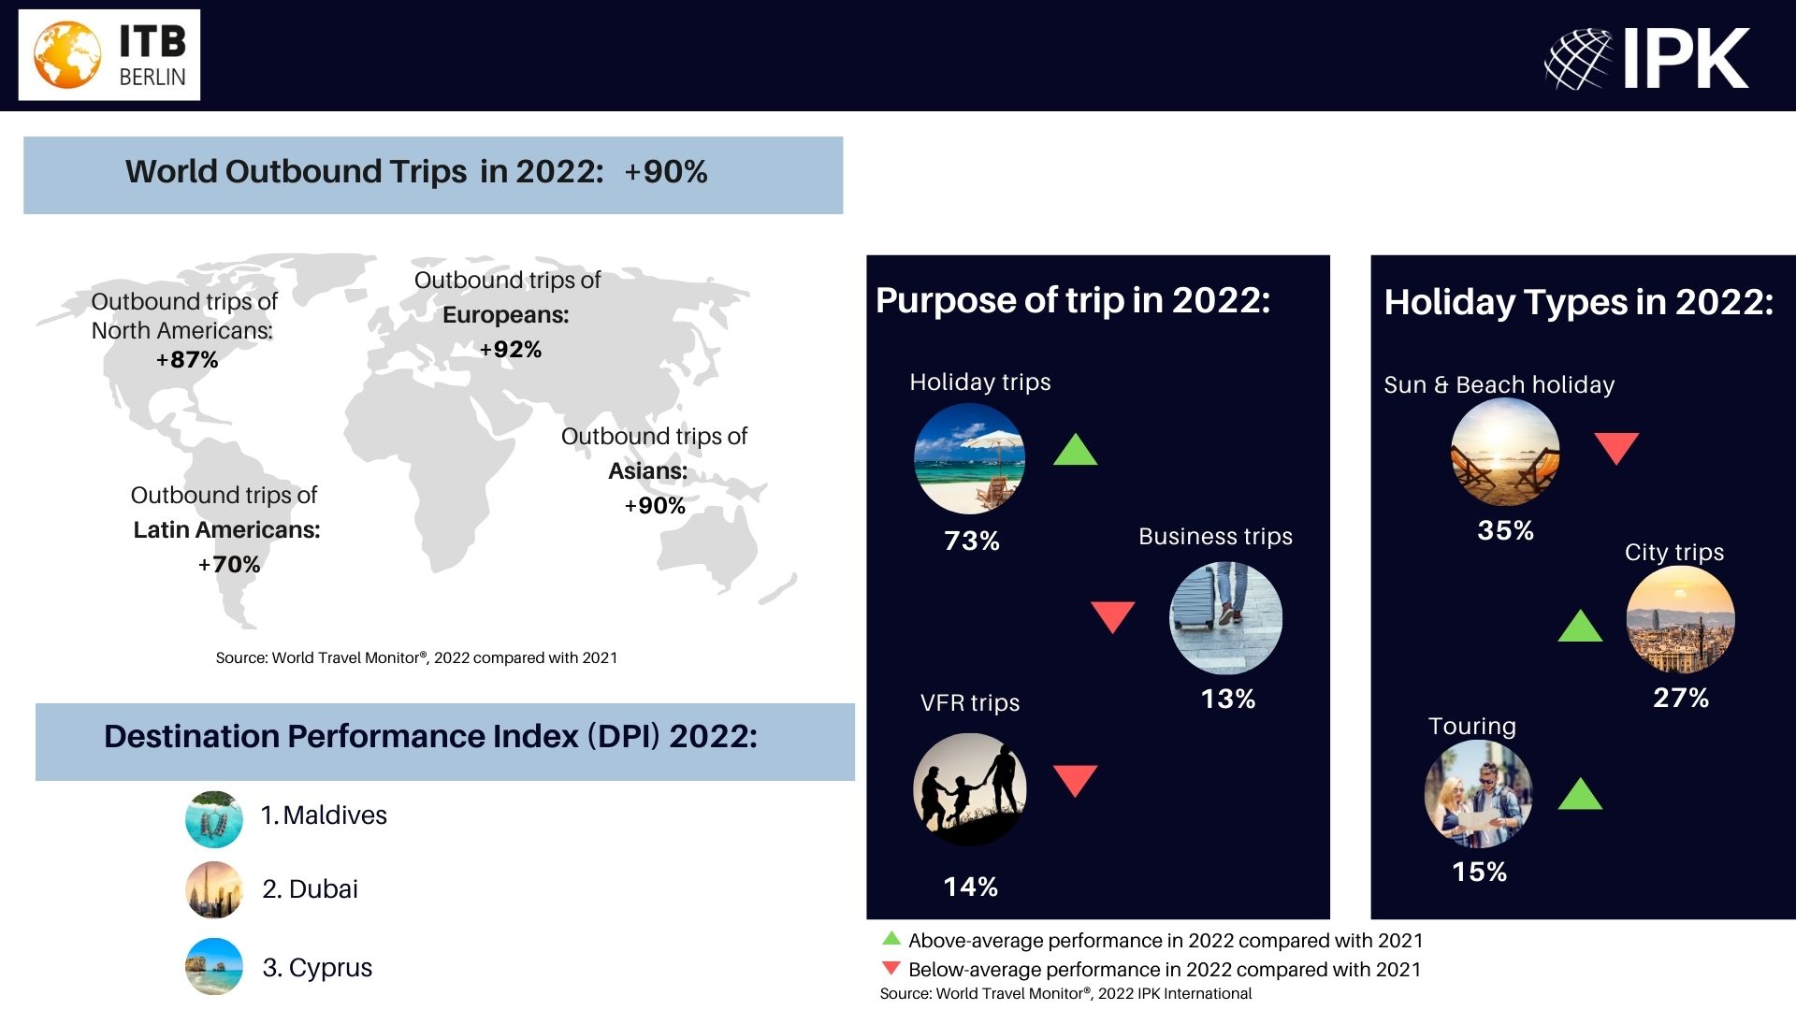Click the green legend triangle for above-average performance

tap(891, 939)
